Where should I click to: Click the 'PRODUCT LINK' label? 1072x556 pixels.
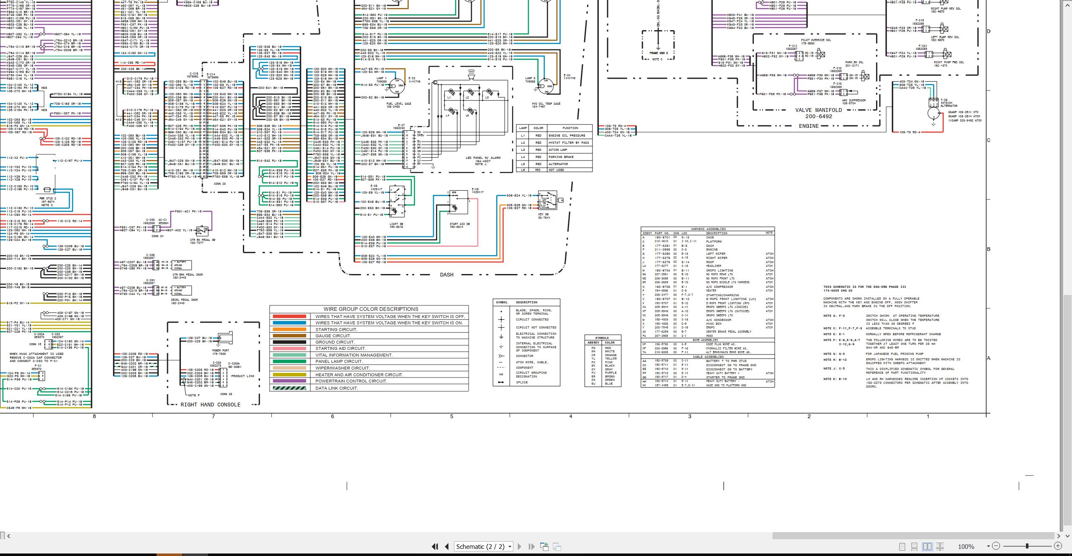pyautogui.click(x=243, y=376)
